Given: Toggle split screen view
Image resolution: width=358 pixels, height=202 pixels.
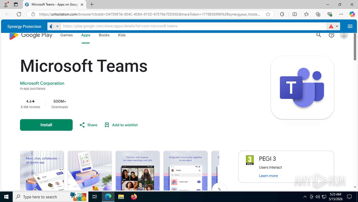Looking at the screenshot, I should click(x=295, y=14).
